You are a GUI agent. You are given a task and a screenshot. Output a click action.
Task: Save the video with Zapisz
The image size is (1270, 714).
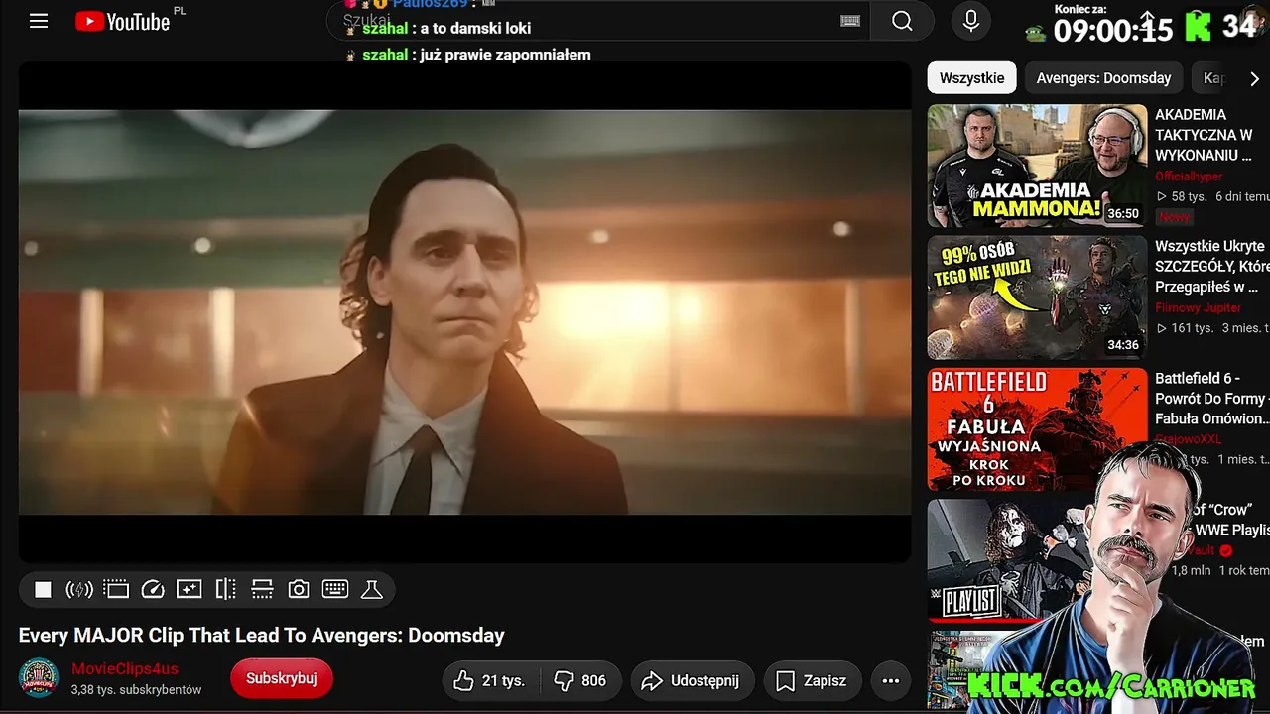(813, 680)
